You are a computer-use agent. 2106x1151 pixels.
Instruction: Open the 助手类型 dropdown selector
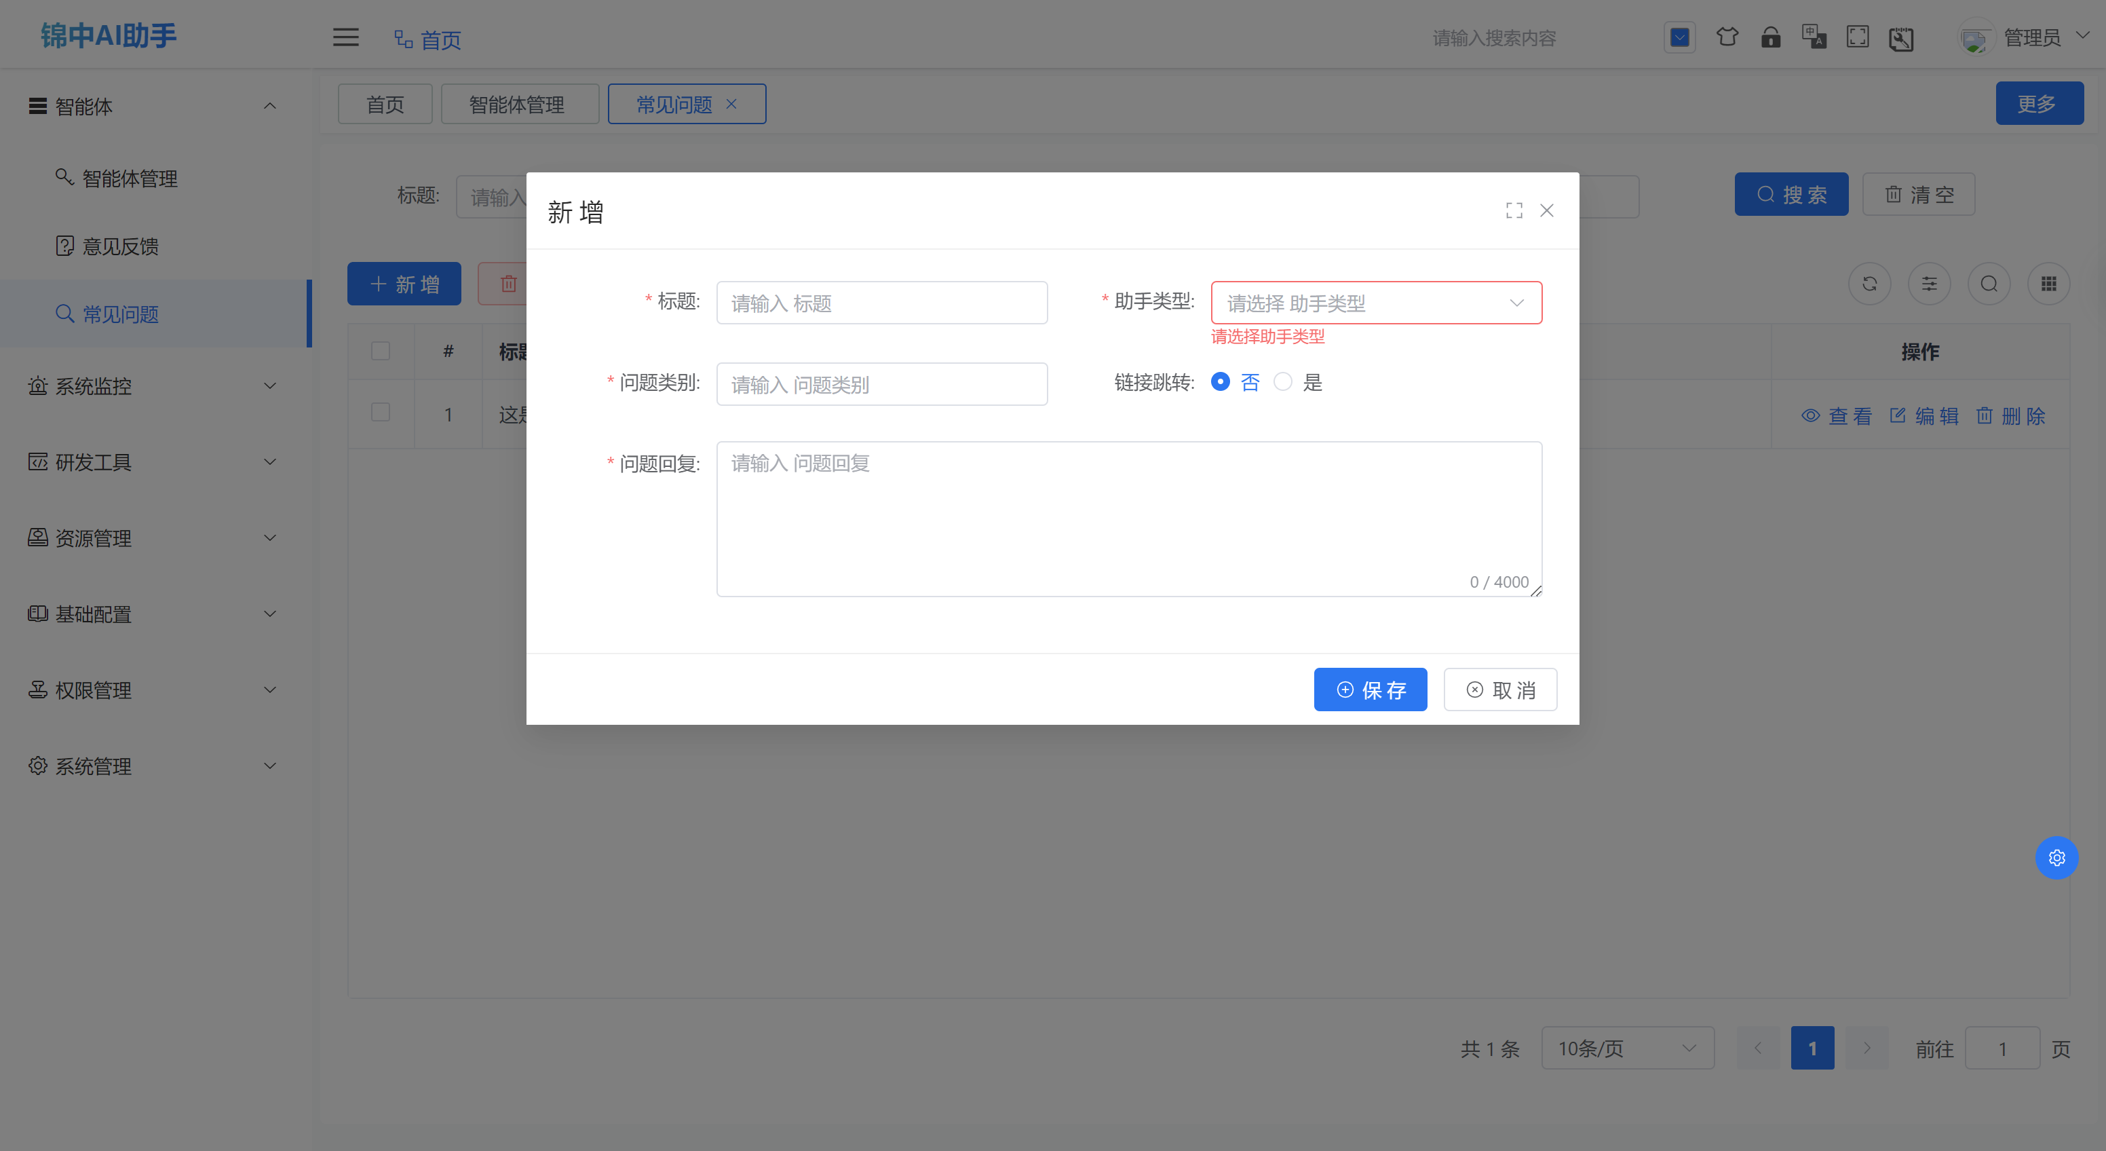pos(1376,303)
